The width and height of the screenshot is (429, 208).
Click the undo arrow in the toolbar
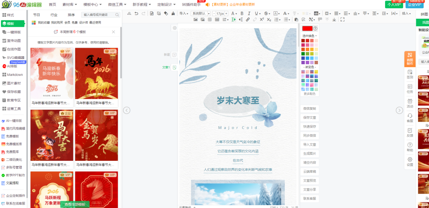tap(136, 13)
